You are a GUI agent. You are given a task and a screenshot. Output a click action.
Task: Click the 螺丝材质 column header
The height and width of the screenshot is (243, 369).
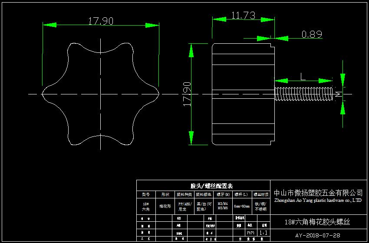point(261,194)
